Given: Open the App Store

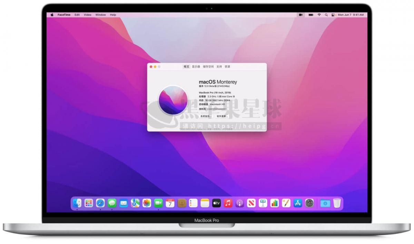Looking at the screenshot, I should pos(297,203).
